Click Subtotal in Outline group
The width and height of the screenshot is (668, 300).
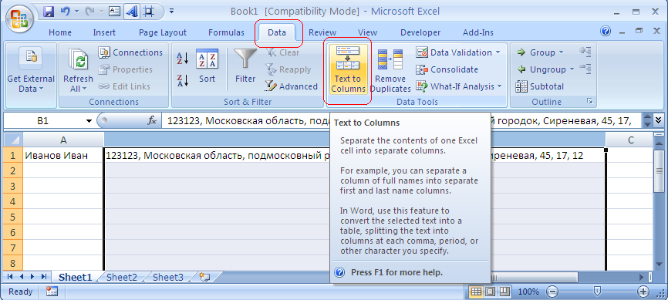[x=540, y=86]
